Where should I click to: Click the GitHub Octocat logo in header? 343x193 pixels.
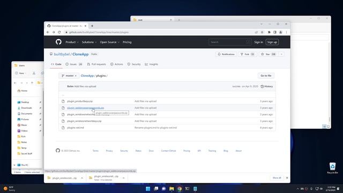click(58, 42)
